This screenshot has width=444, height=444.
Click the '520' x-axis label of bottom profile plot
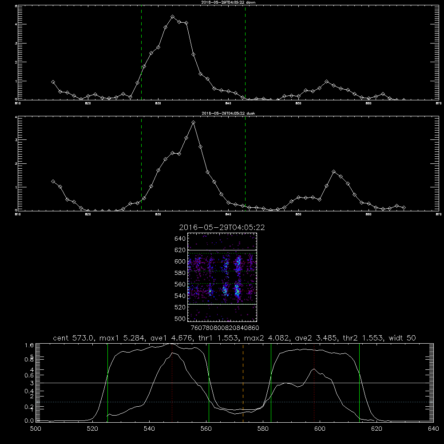point(92,429)
